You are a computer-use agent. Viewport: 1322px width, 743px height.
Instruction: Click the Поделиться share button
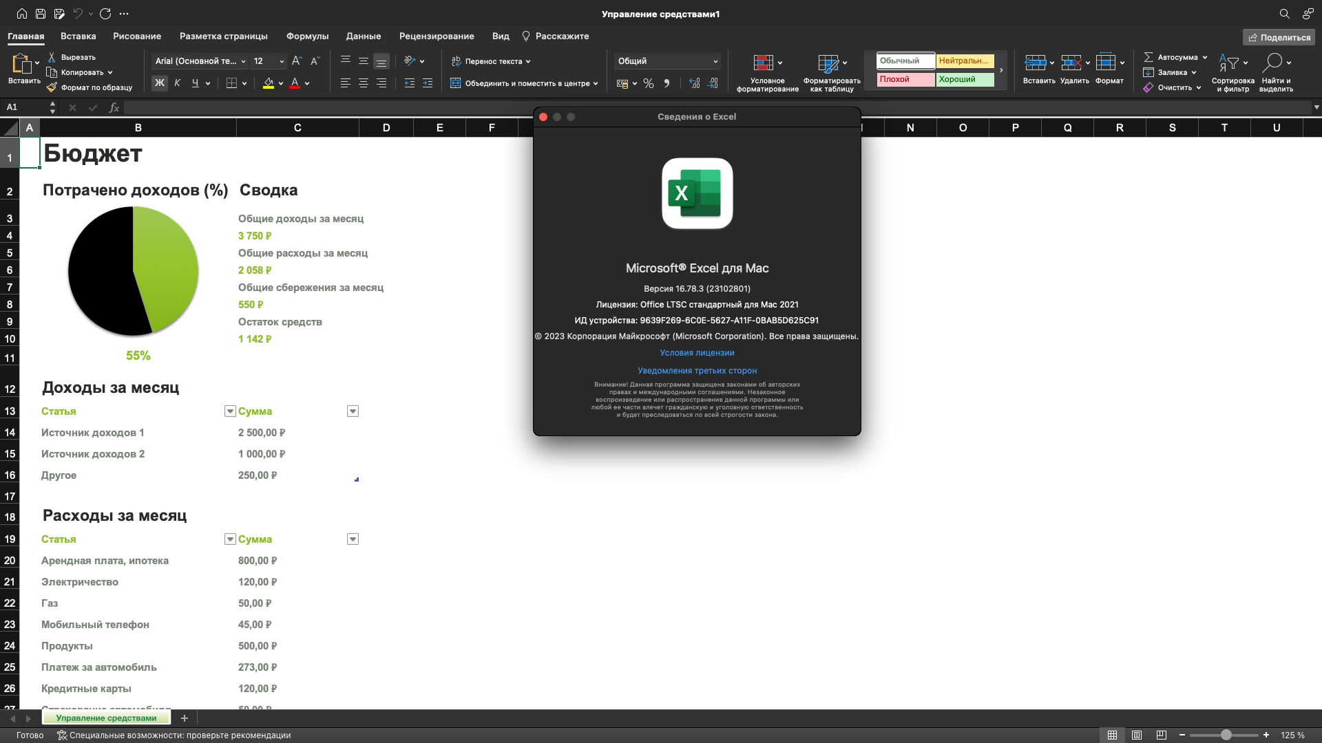[1279, 37]
